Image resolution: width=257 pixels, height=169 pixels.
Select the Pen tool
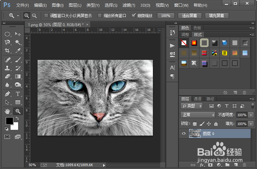click(x=7, y=94)
